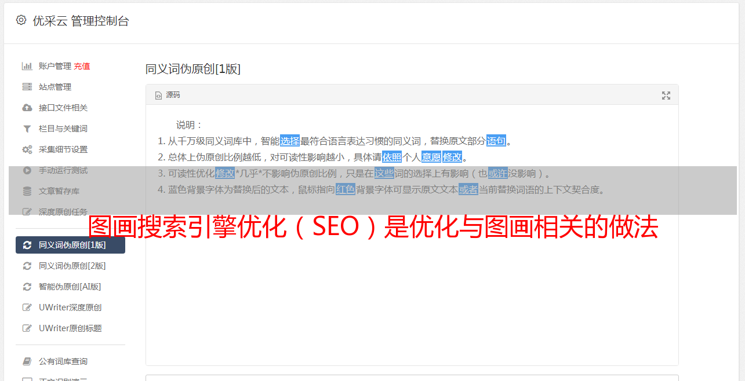
Task: Click the book icon for 公有词库查询
Action: 27,361
